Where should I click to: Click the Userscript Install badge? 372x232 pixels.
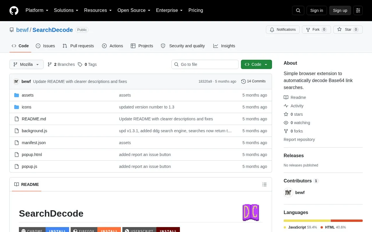pos(151,230)
